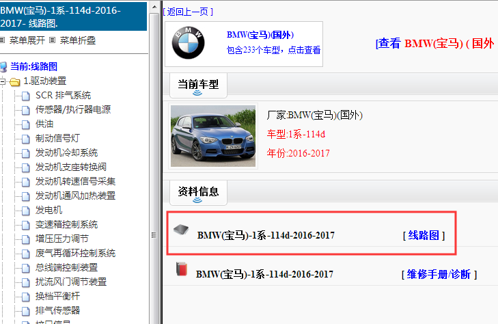The height and width of the screenshot is (324, 498).
Task: Open 查看 BMW(宝马)(国外 link
Action: click(x=434, y=43)
